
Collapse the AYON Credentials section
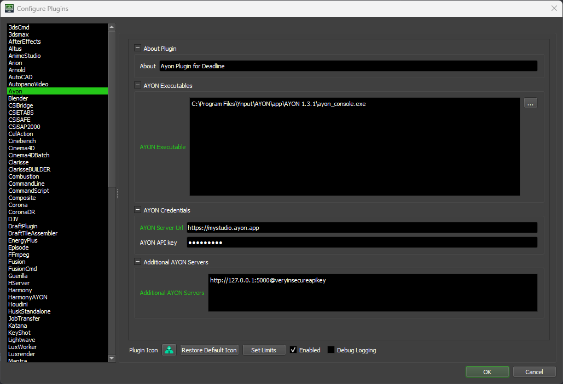(x=137, y=210)
